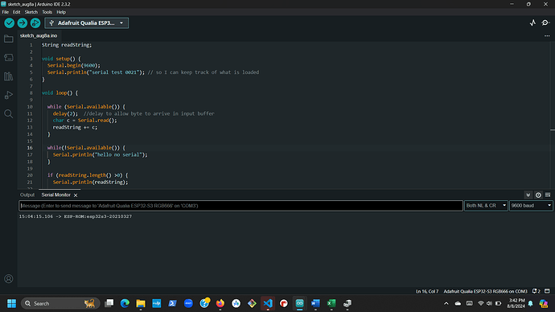Click the editor vertical scrollbar marker
This screenshot has width=555, height=312.
pos(553,130)
